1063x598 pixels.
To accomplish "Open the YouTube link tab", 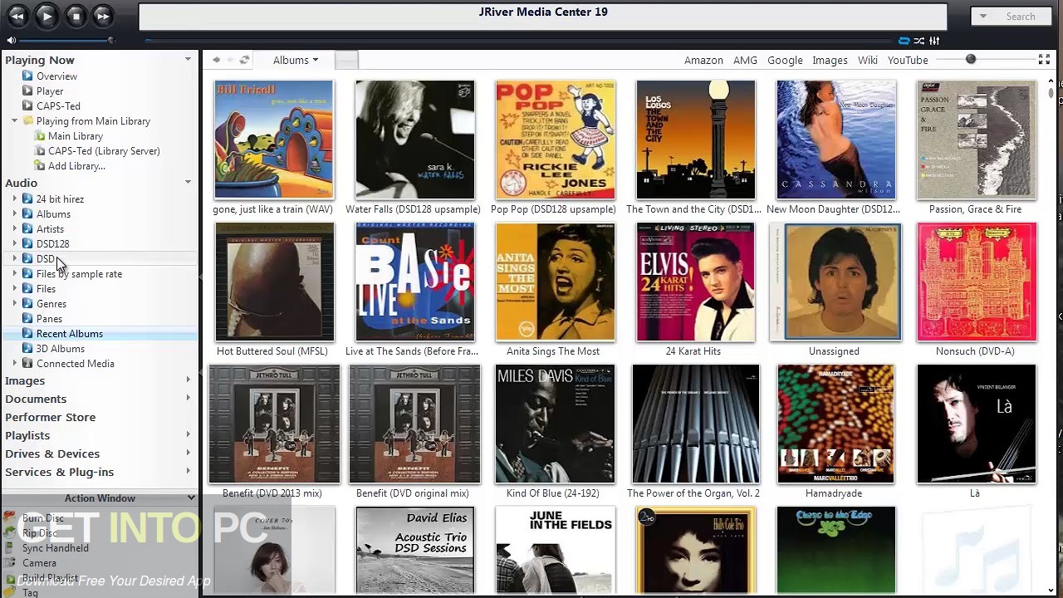I will (x=908, y=60).
